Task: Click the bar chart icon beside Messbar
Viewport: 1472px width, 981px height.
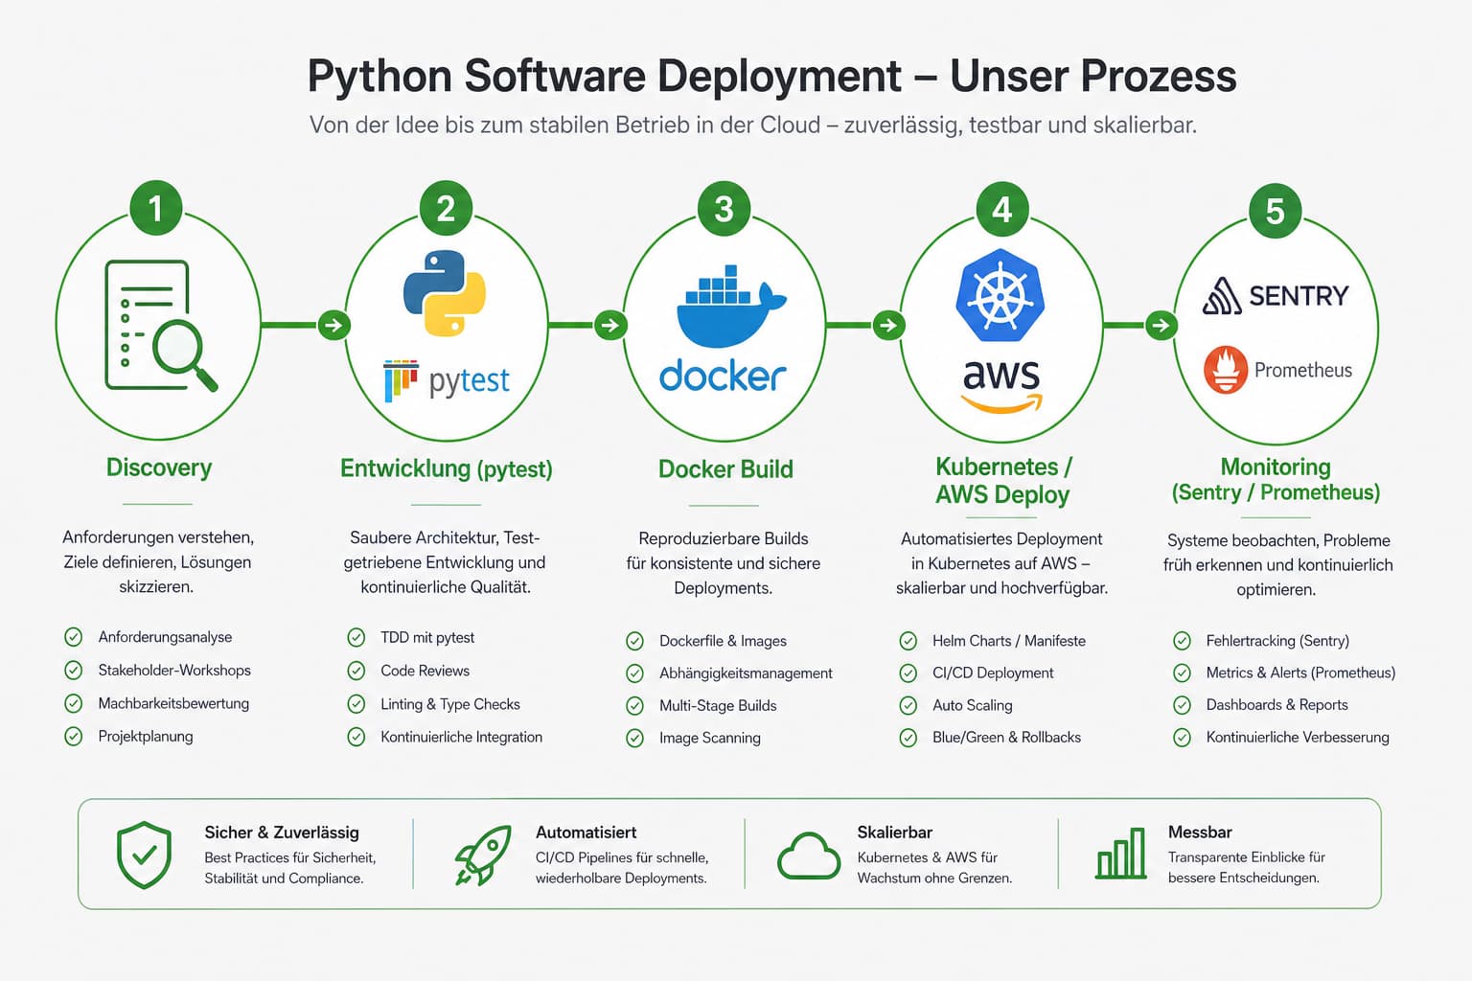Action: pos(1121,853)
